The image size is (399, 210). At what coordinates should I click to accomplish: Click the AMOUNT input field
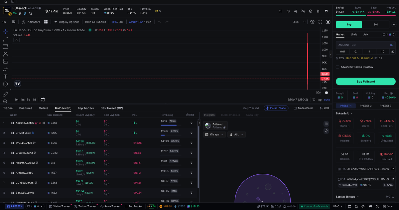[365, 45]
